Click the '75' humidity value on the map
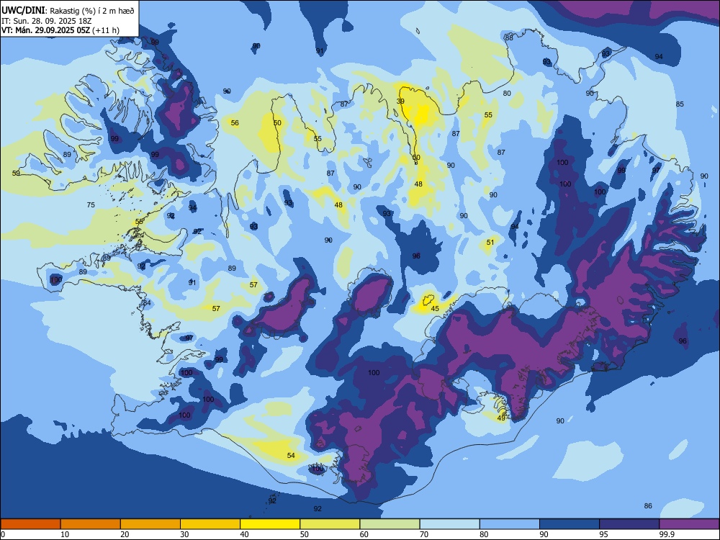This screenshot has height=540, width=720. pyautogui.click(x=91, y=205)
